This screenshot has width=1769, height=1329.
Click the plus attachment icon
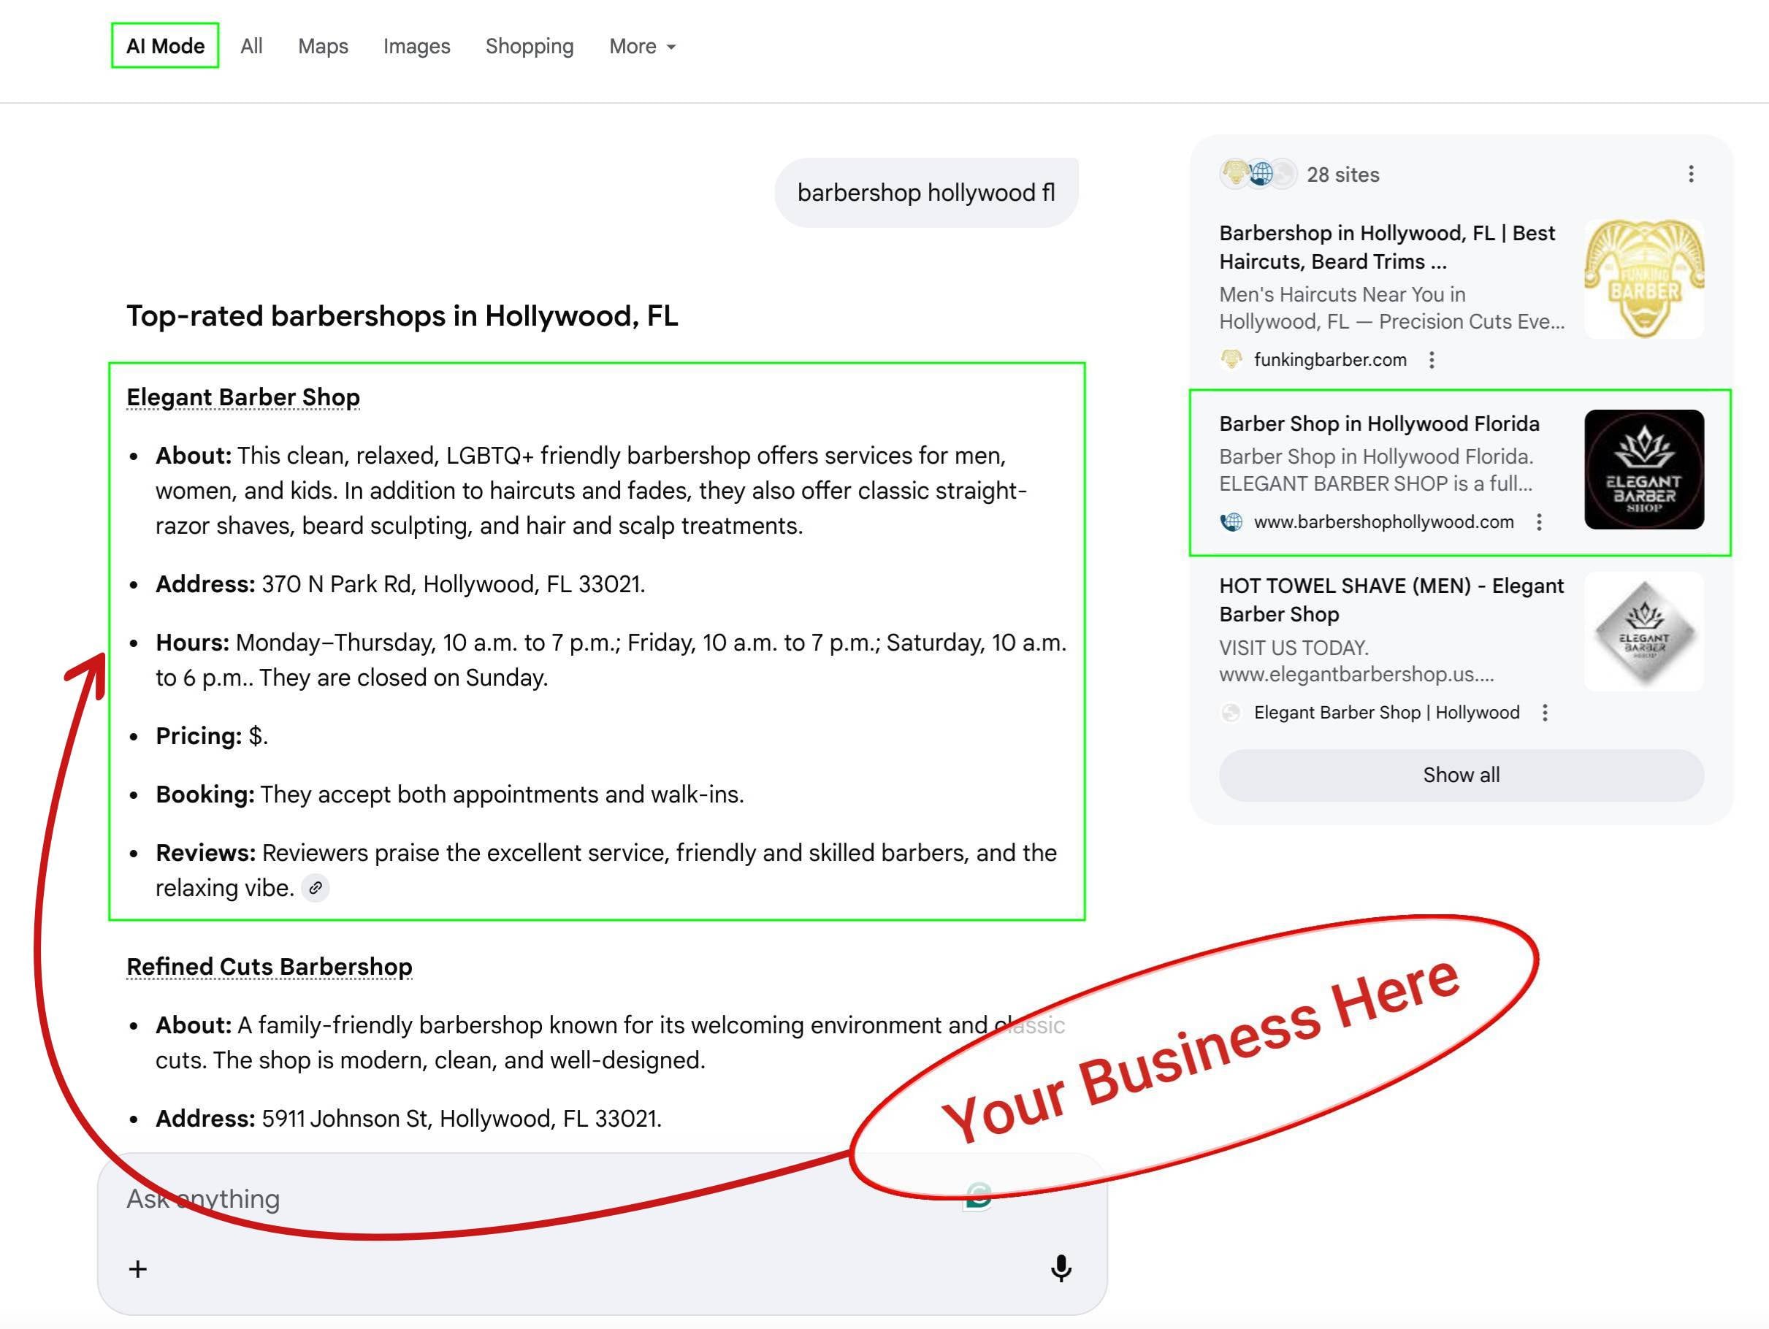coord(137,1269)
